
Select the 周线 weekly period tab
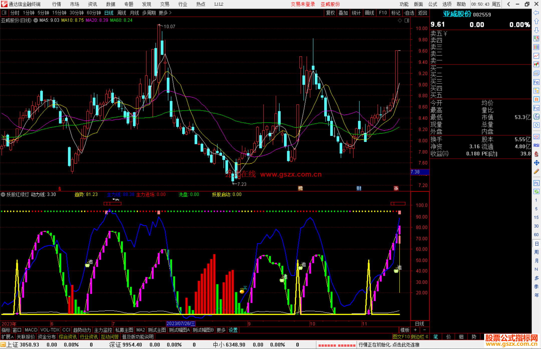pyautogui.click(x=122, y=13)
